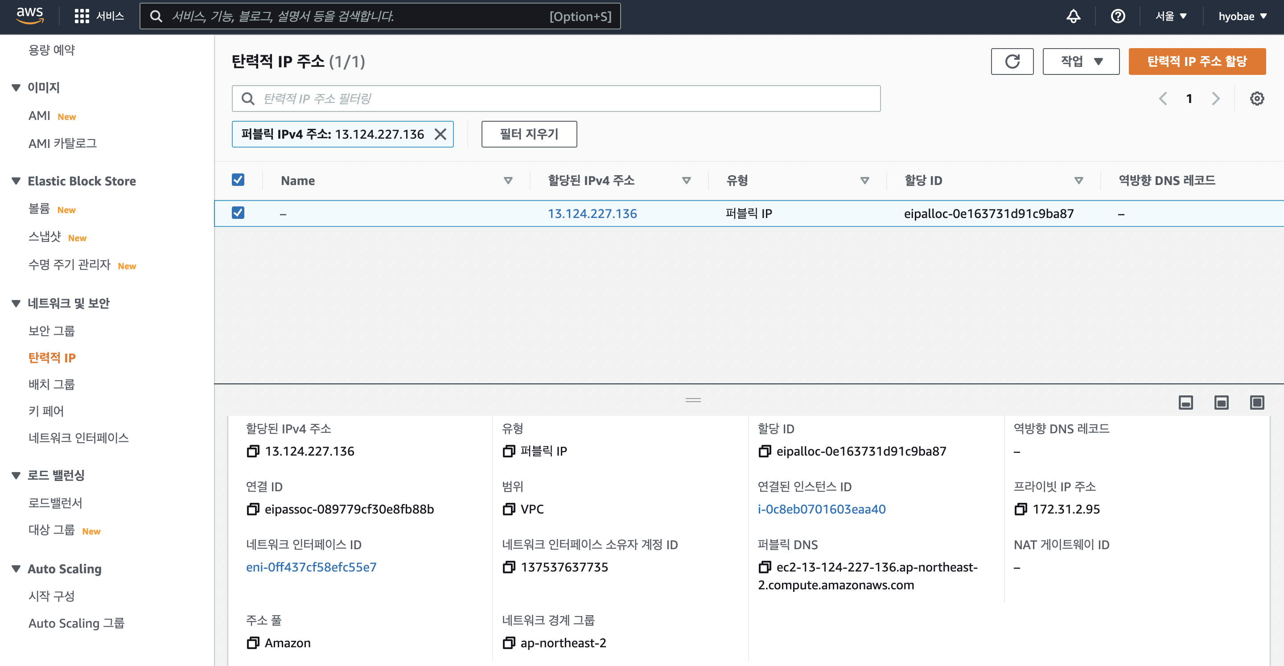Click the 탄력적 IP 주소 할당 button
The image size is (1284, 666).
(1196, 62)
